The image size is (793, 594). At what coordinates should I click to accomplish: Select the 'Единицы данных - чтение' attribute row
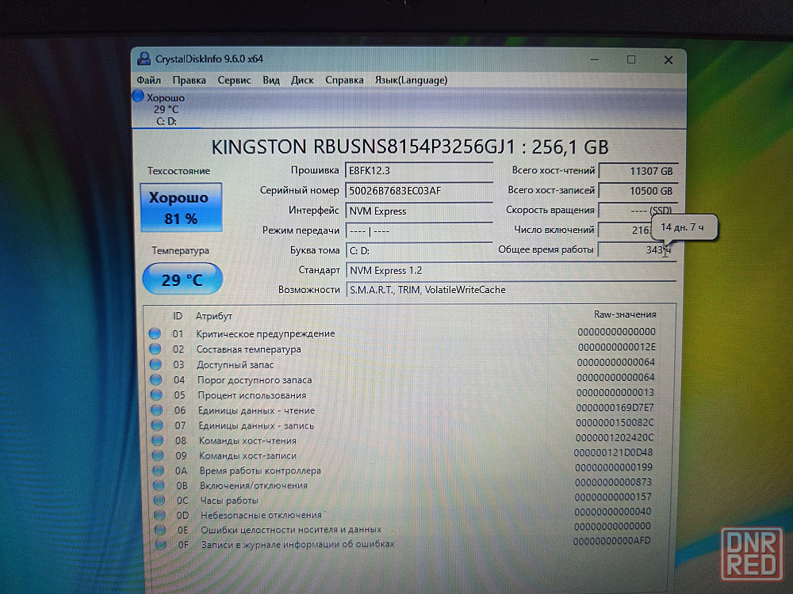coord(404,409)
